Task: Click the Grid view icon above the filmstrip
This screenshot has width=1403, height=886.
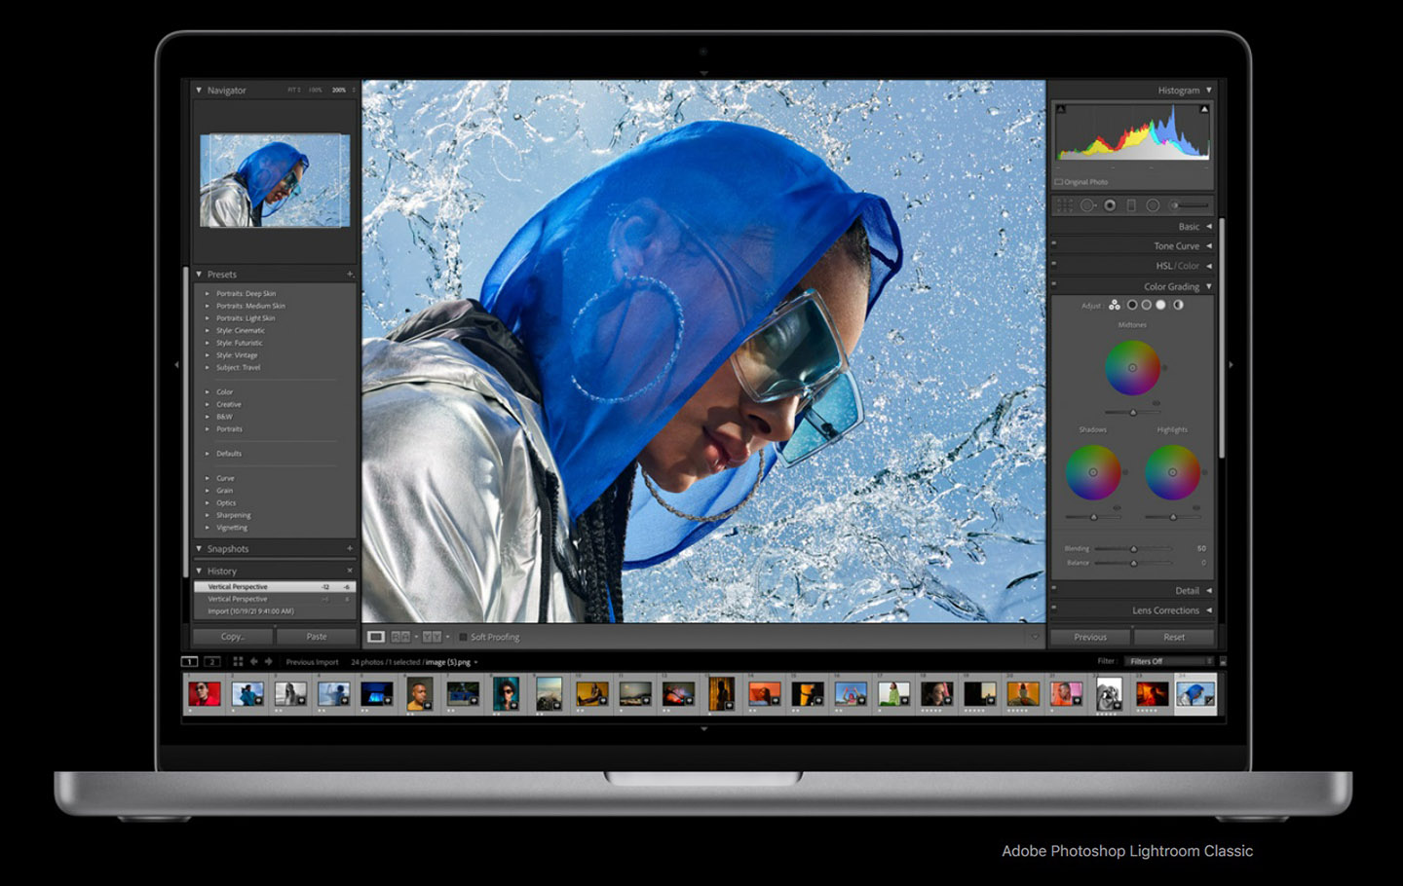Action: pyautogui.click(x=239, y=661)
